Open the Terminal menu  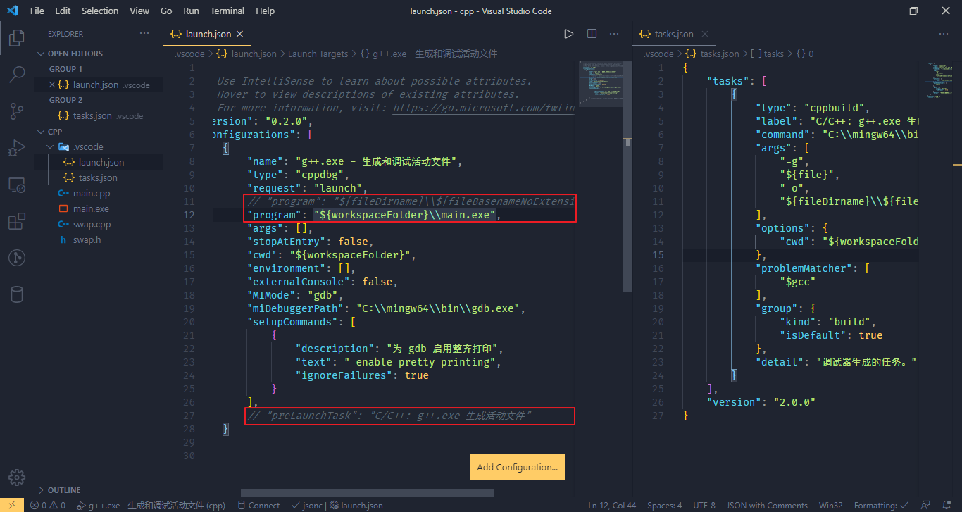click(227, 11)
